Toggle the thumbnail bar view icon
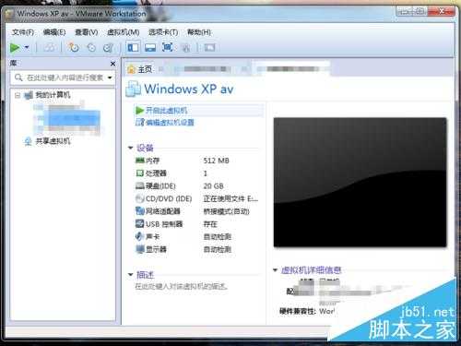 (x=150, y=47)
